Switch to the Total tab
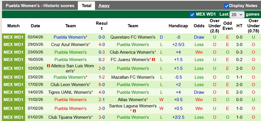The image size is (261, 121). click(86, 6)
